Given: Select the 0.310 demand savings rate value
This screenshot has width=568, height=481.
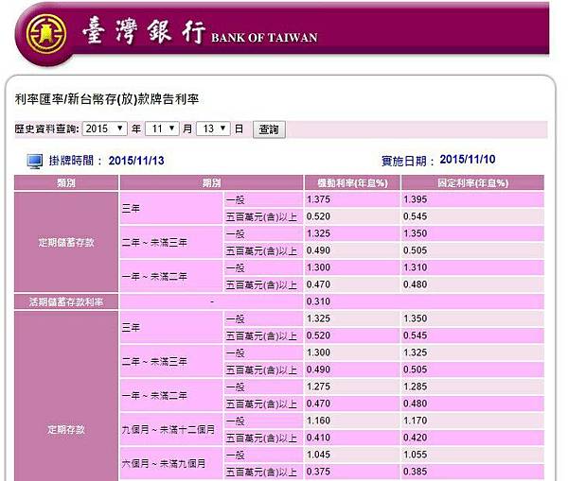Looking at the screenshot, I should click(x=318, y=301).
